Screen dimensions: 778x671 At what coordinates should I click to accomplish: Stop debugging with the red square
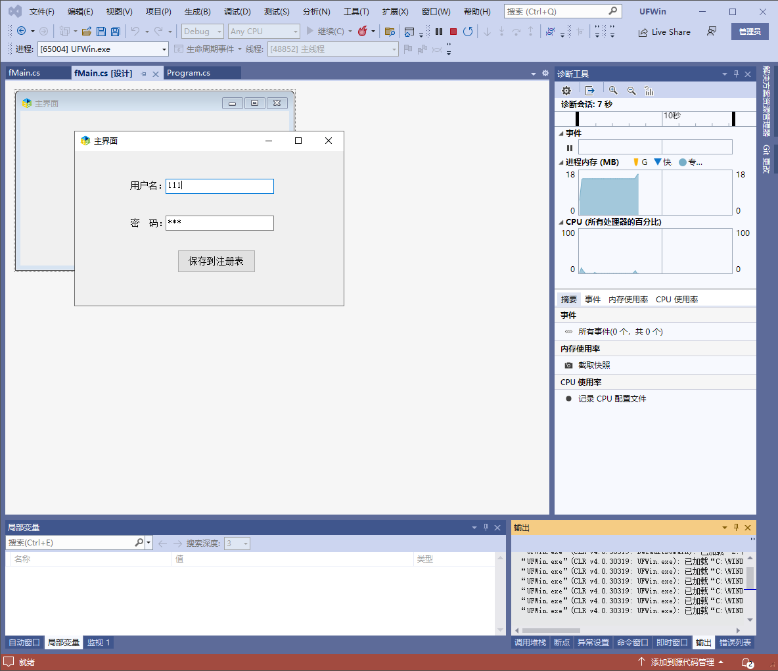pos(453,32)
